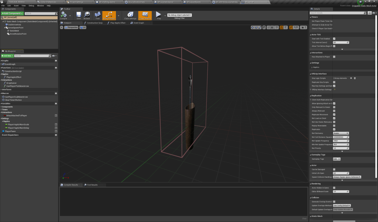
Task: Open the Net Dormancy dropdown
Action: [x=341, y=133]
